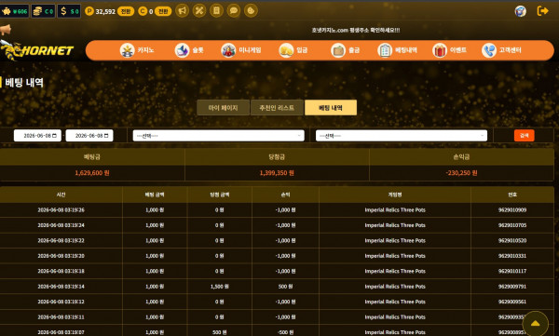Click the piggy bank balance icon

7,11
